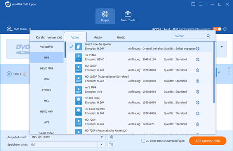Viewport: 233px width, 151px height.
Task: Remove Title 1 with the X icon
Action: click(229, 68)
